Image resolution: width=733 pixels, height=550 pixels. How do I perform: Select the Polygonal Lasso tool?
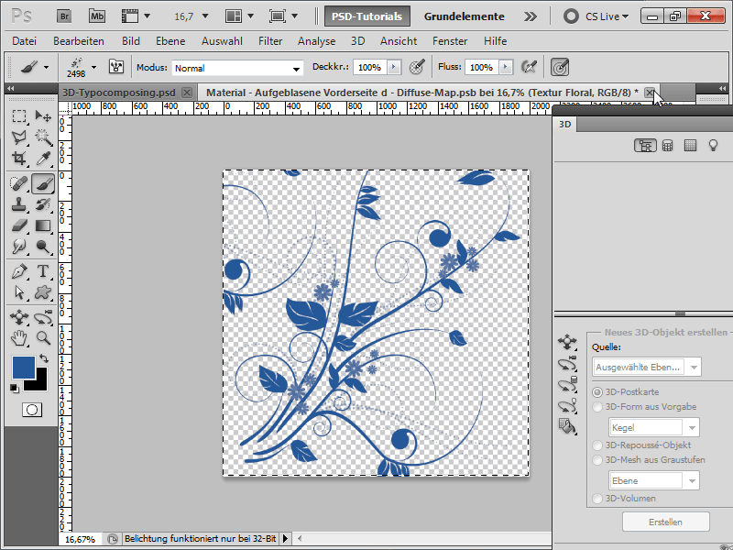pos(19,137)
